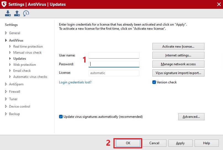The height and width of the screenshot is (150, 223).
Task: Expand Automatic virus checks arrow
Action: click(10, 77)
